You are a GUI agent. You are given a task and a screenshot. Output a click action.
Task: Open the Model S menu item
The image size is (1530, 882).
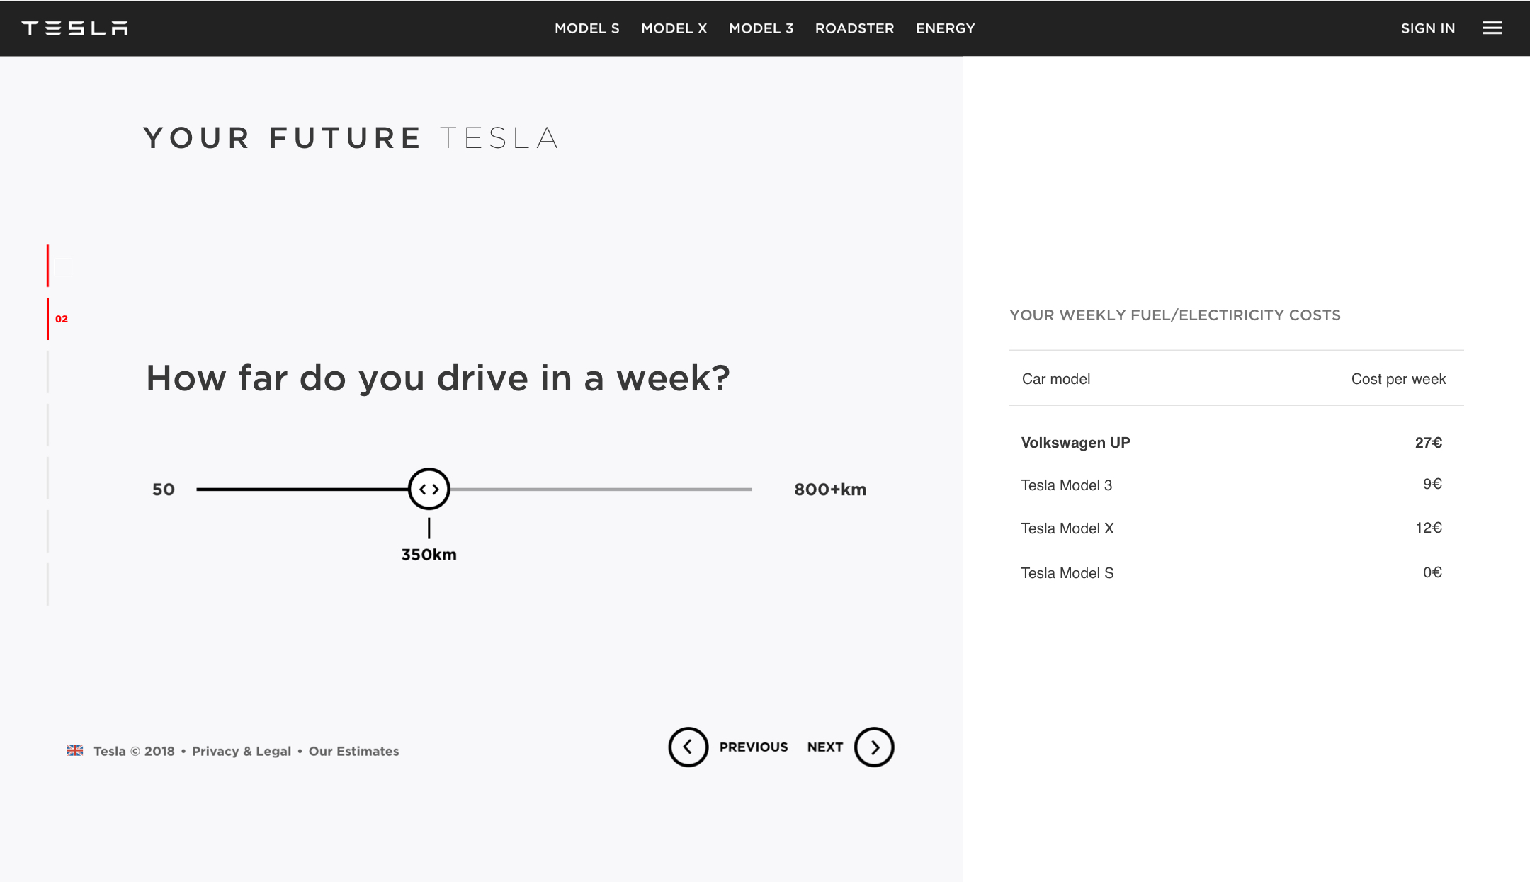click(x=587, y=28)
